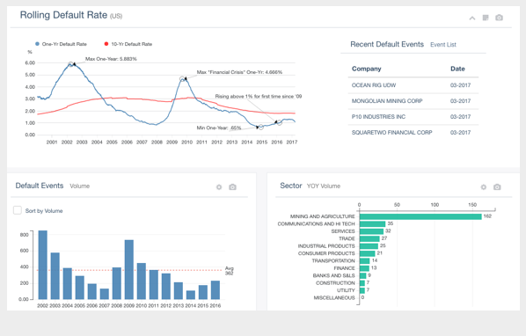Open settings gear for Sector panel

click(x=484, y=187)
